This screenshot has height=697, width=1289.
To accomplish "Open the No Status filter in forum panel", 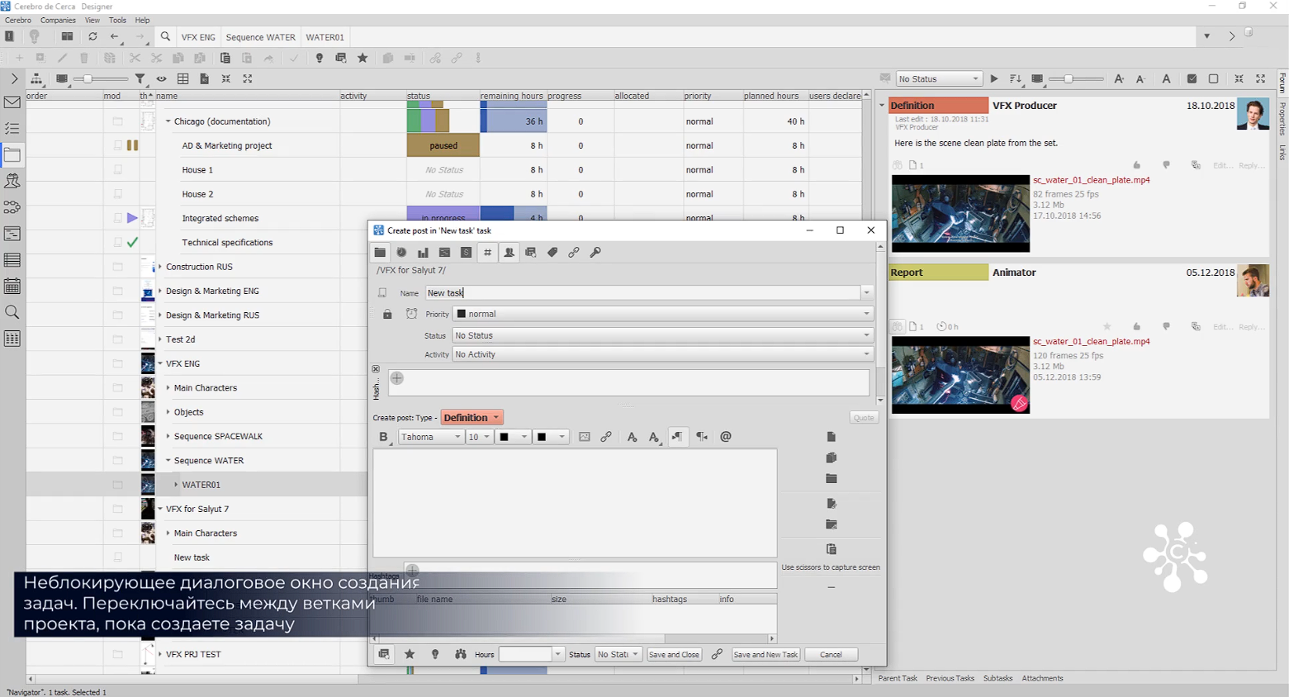I will tap(940, 79).
